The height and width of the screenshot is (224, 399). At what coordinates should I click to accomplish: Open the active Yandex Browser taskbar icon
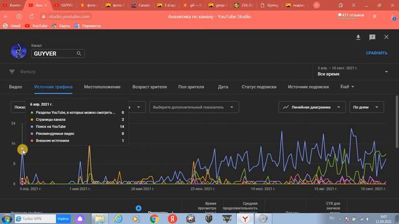pos(245,218)
